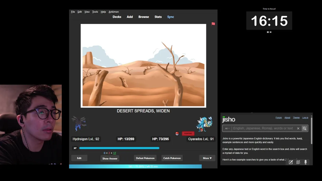This screenshot has width=322, height=181.
Task: Click the Jisho magnifier search button
Action: coord(304,128)
